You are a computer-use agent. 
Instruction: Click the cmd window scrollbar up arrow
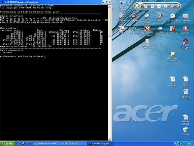[x=109, y=6]
